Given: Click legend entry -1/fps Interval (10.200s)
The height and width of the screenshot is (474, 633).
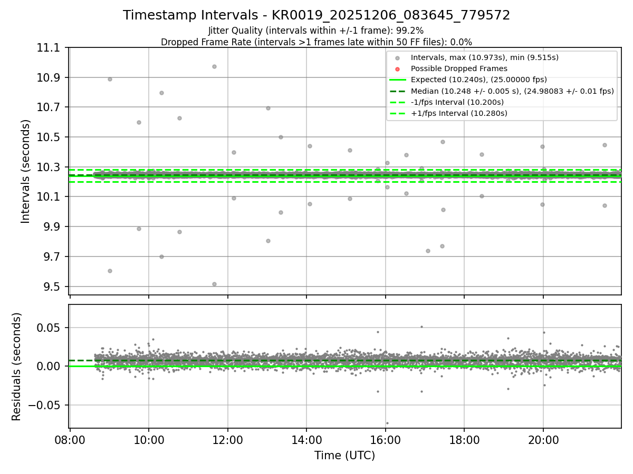Looking at the screenshot, I should [x=457, y=102].
